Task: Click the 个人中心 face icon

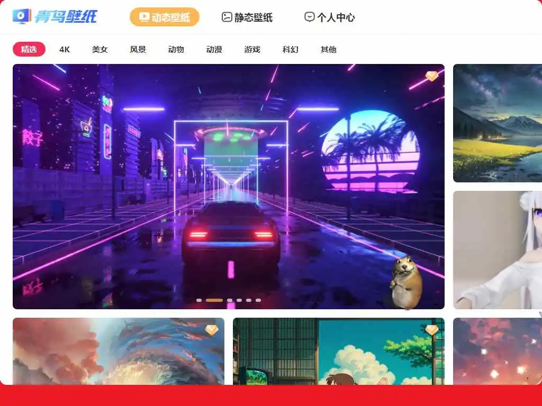Action: click(309, 16)
